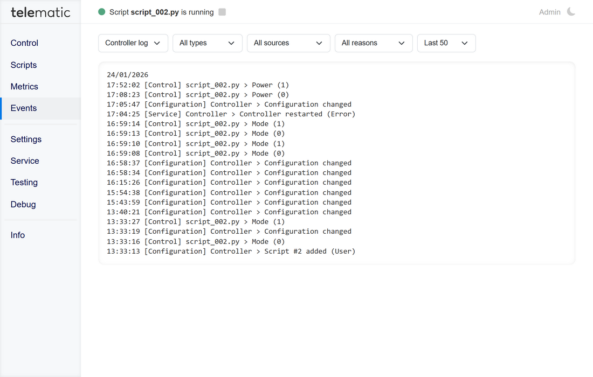The image size is (593, 377).
Task: Click the Controller restarted (Error) log entry
Action: [231, 114]
